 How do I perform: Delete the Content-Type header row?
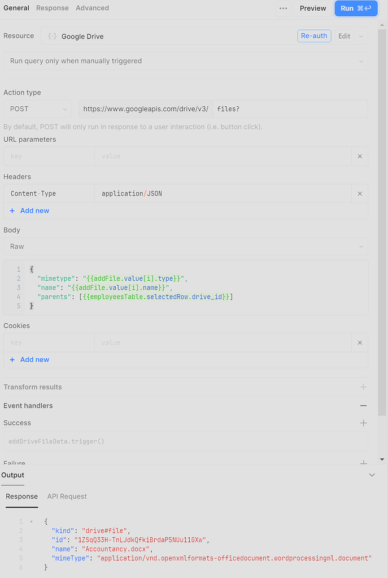(x=360, y=194)
